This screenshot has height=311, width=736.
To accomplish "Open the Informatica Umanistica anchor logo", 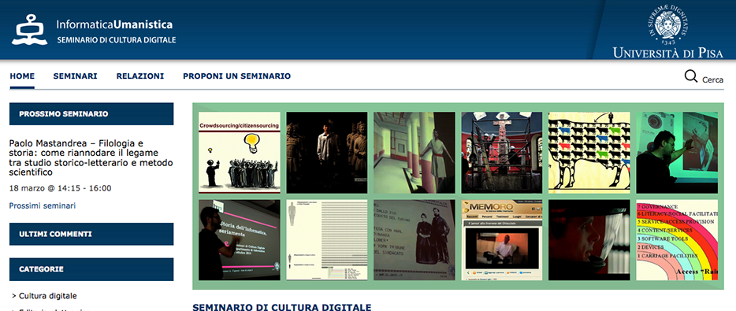I will click(30, 30).
